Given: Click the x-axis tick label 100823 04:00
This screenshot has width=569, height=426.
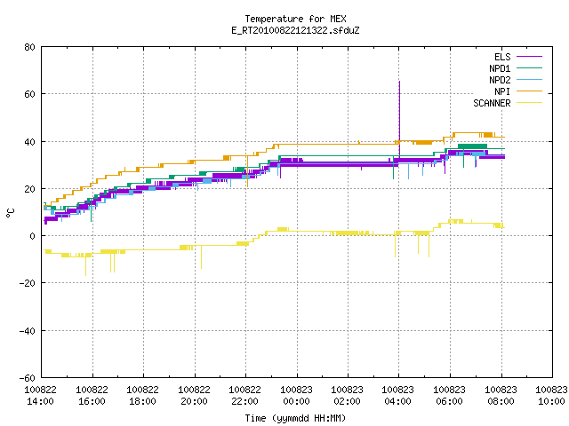Looking at the screenshot, I should tap(398, 396).
